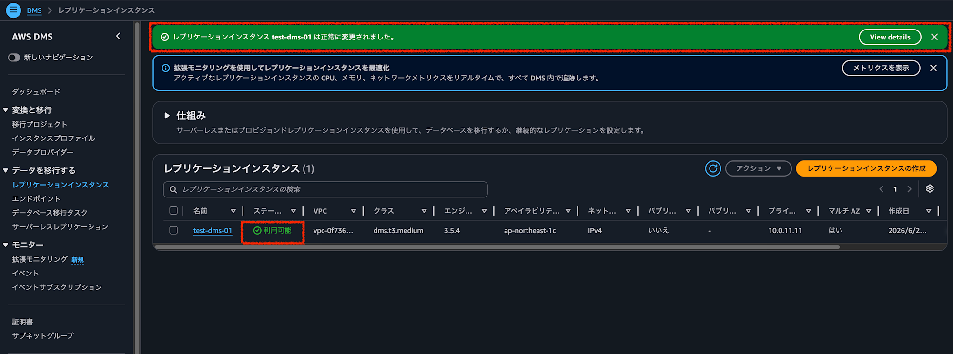The image size is (953, 354).
Task: Click the 利用可能 status of test-dms-01
Action: pos(273,230)
